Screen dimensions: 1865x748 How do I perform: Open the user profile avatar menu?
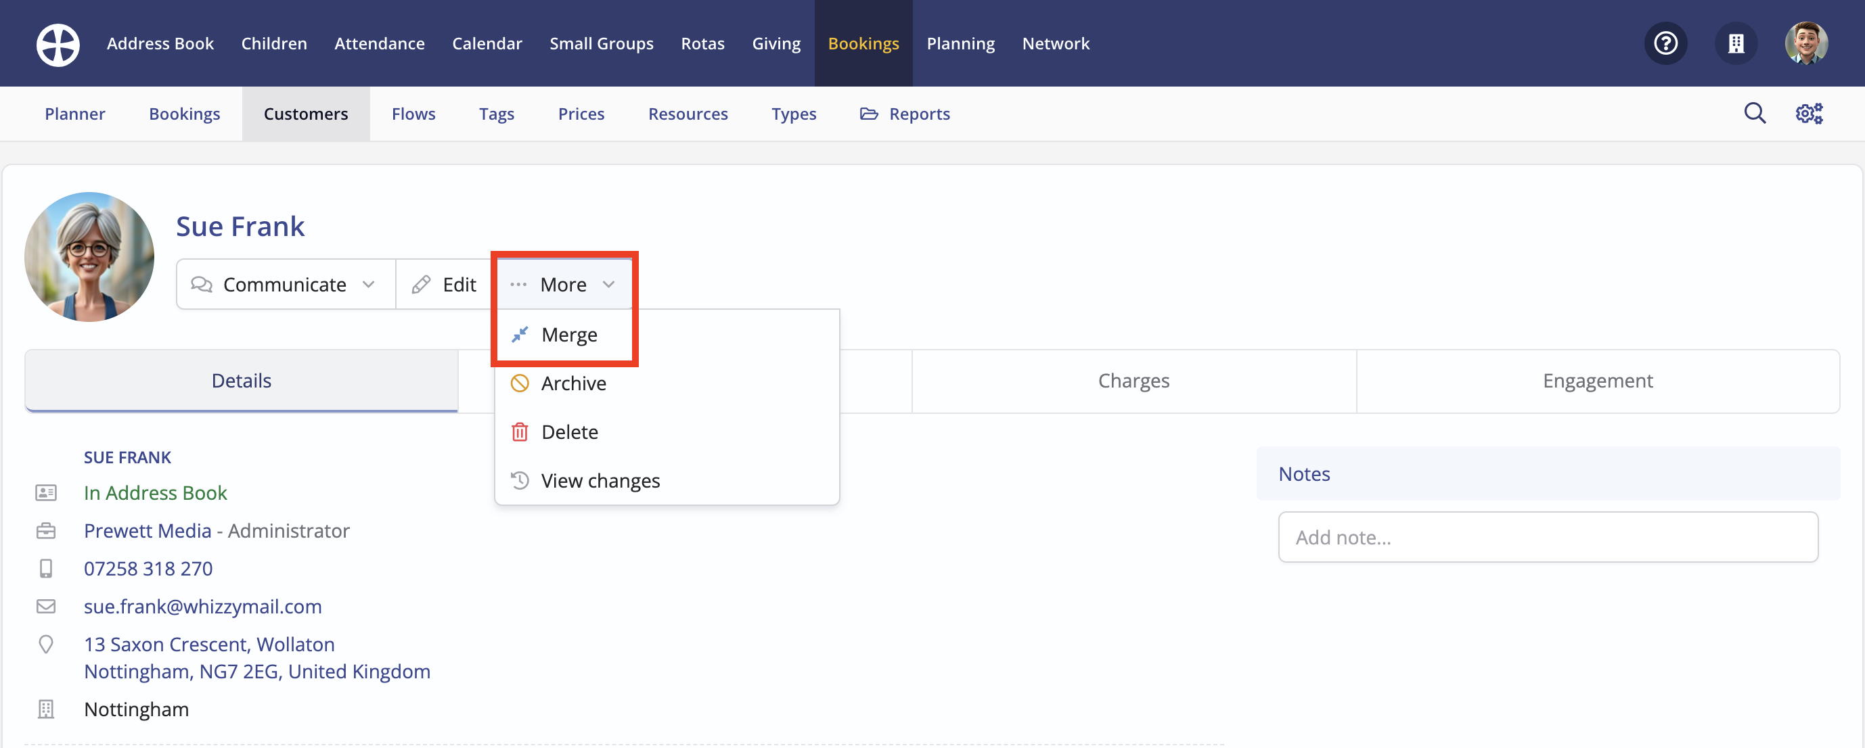coord(1805,43)
